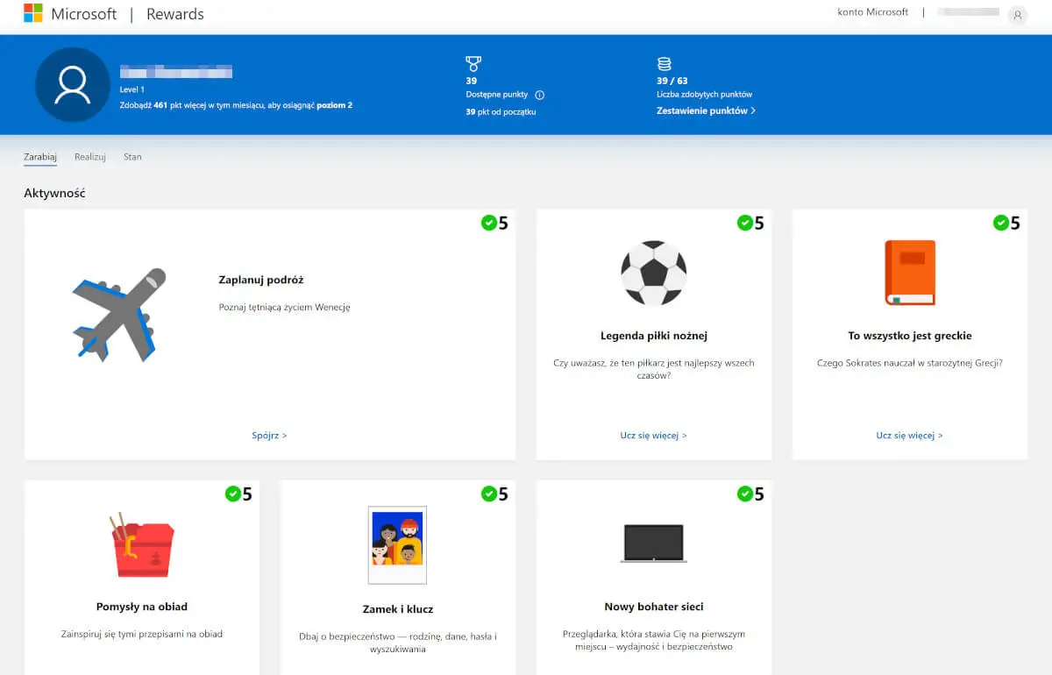Switch to the Realizuj tab

[89, 156]
